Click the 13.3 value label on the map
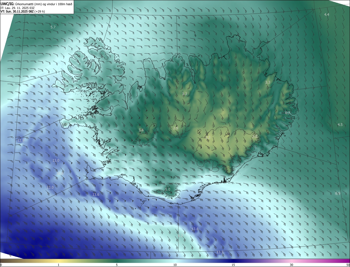350x267 pixels. 220,252
